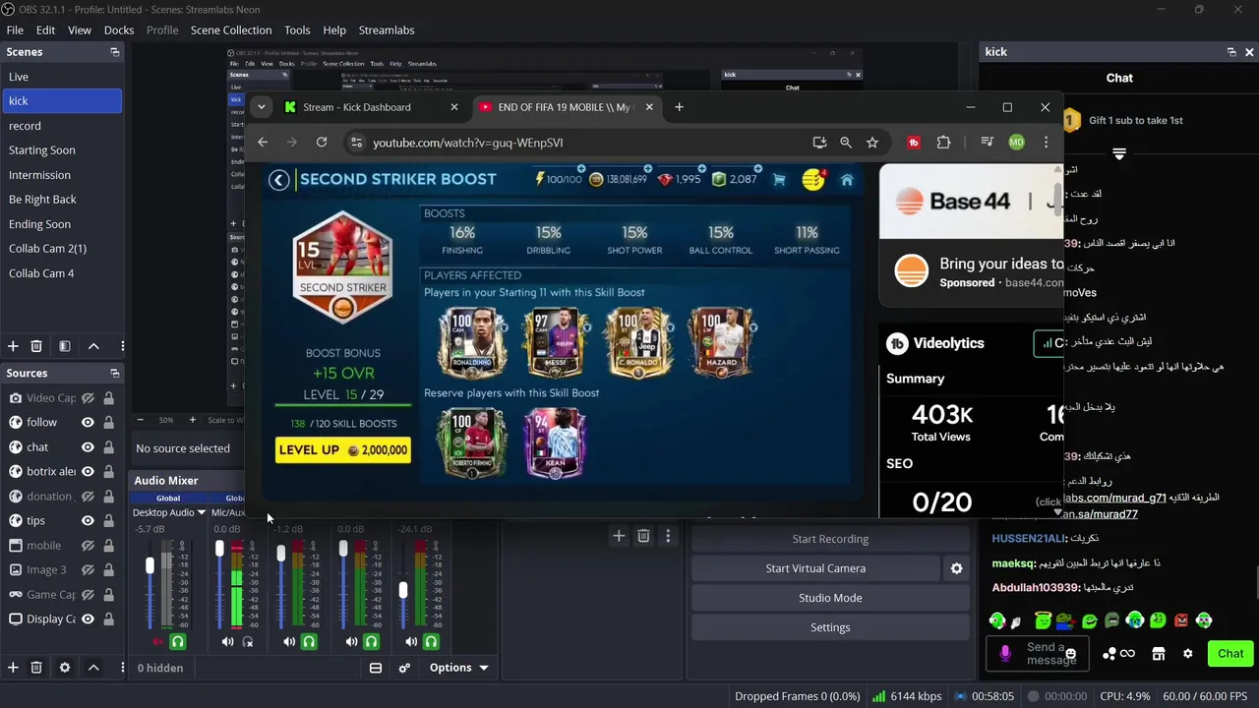Screen dimensions: 1259x708
Task: Bookmark this page with star icon
Action: coord(872,143)
